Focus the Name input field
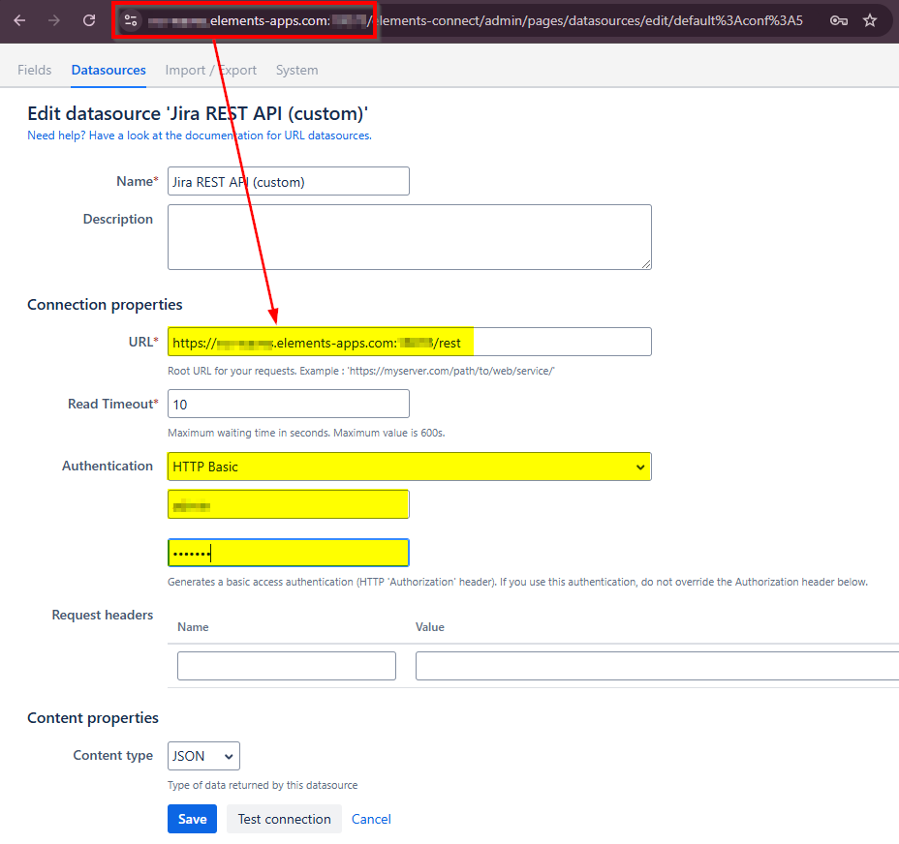The image size is (899, 844). 288,181
